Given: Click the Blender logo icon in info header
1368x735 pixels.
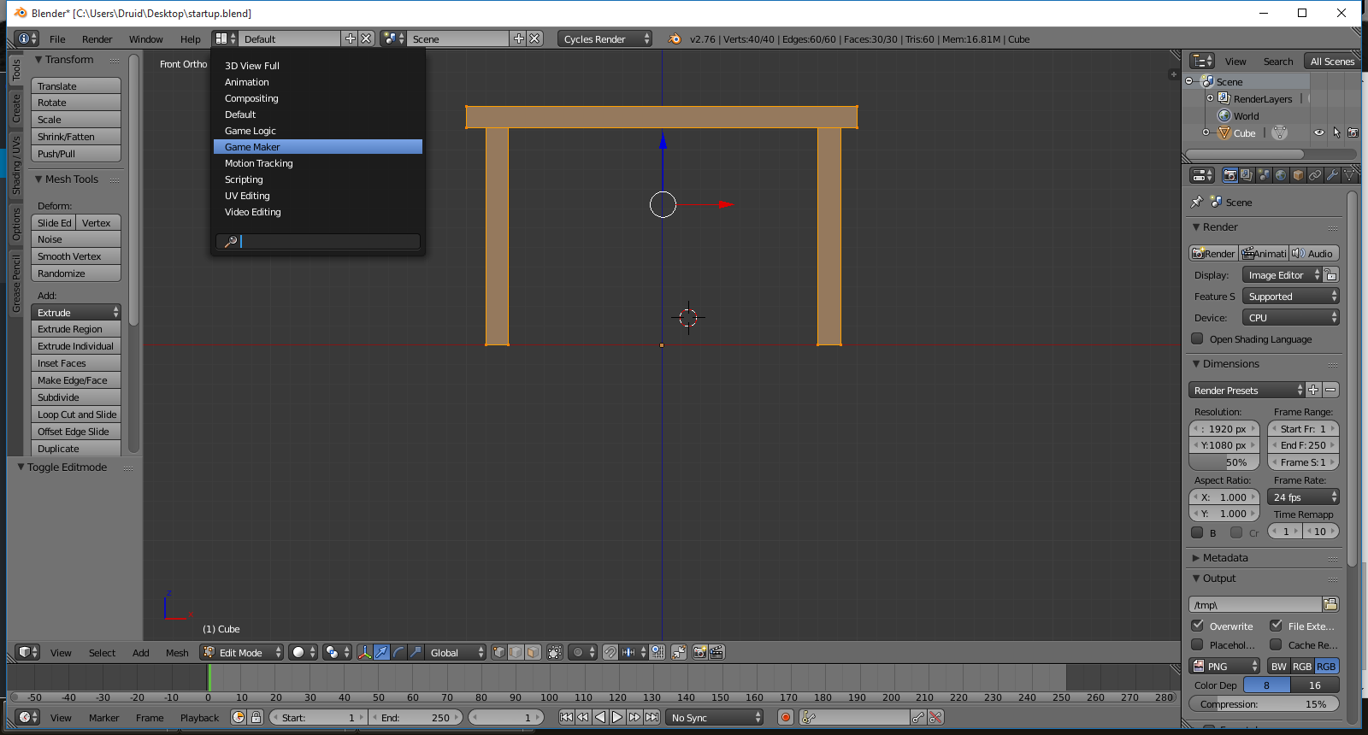Looking at the screenshot, I should (675, 38).
